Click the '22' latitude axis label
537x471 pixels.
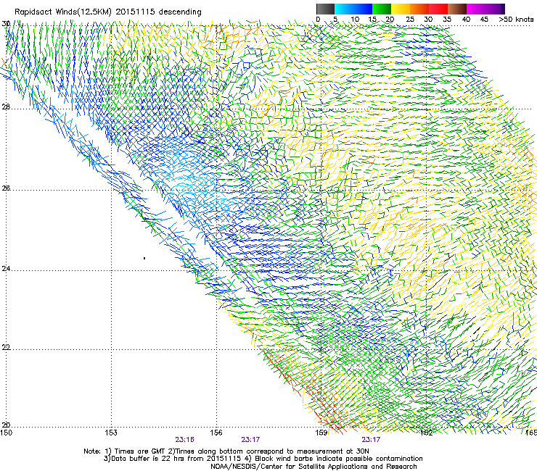(x=6, y=347)
